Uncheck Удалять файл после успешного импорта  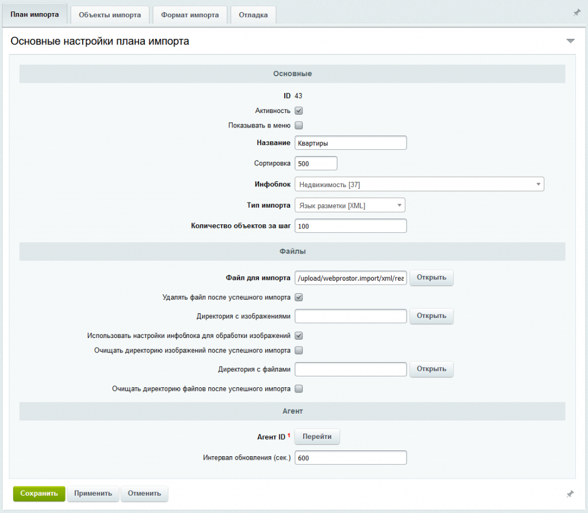(x=299, y=297)
